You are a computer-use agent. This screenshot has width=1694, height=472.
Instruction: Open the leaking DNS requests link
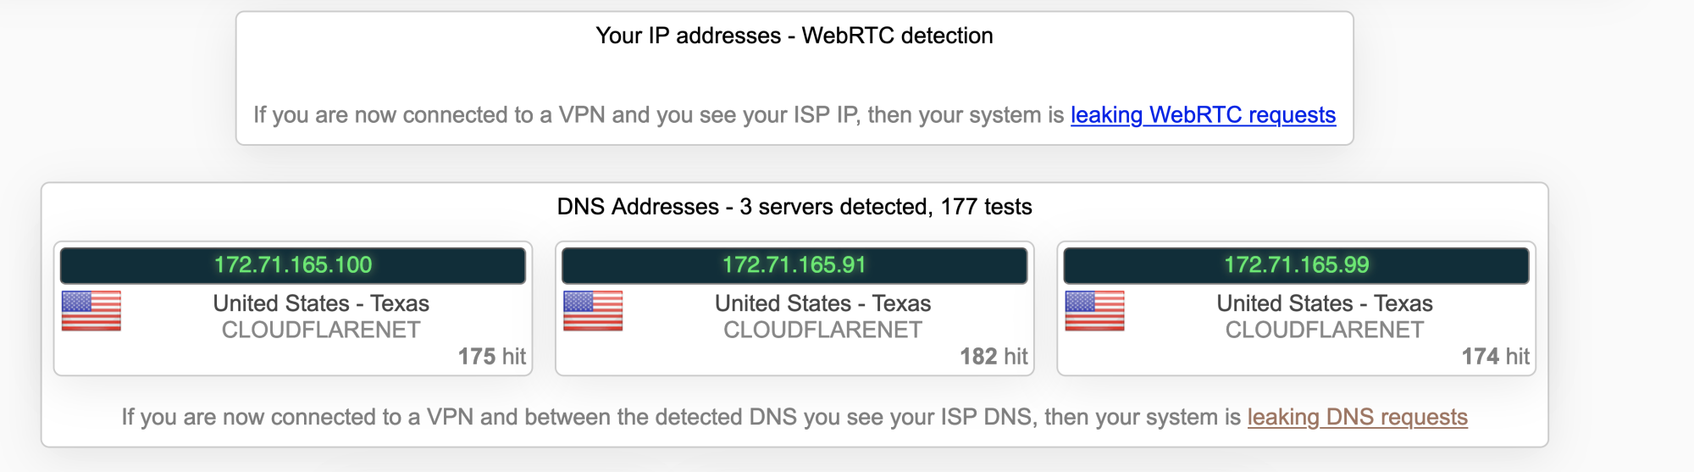(x=1357, y=417)
